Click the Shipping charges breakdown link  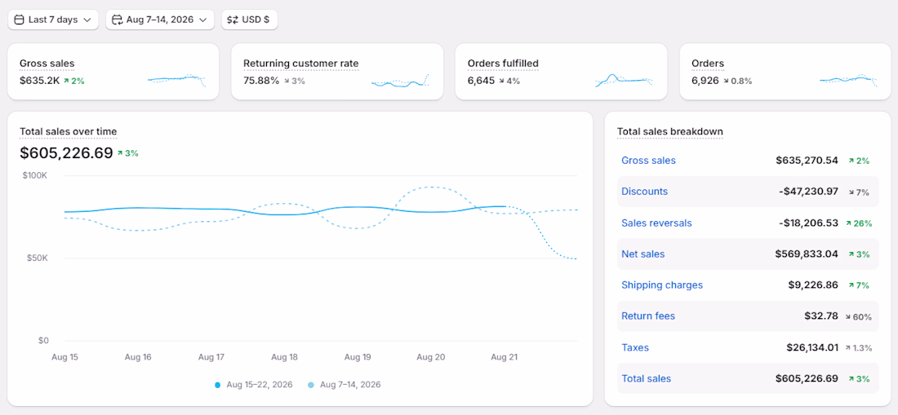click(x=662, y=285)
